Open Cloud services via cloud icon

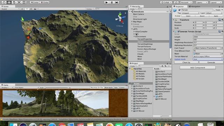coord(176,2)
